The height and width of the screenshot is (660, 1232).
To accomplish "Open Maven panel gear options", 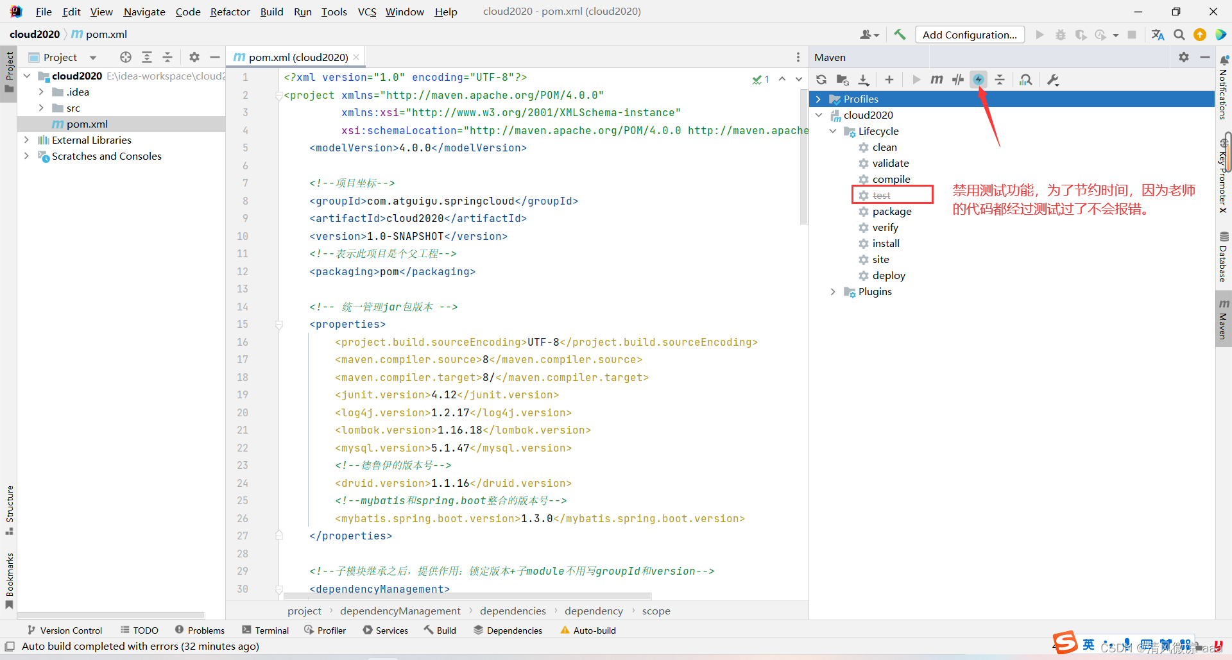I will tap(1184, 57).
